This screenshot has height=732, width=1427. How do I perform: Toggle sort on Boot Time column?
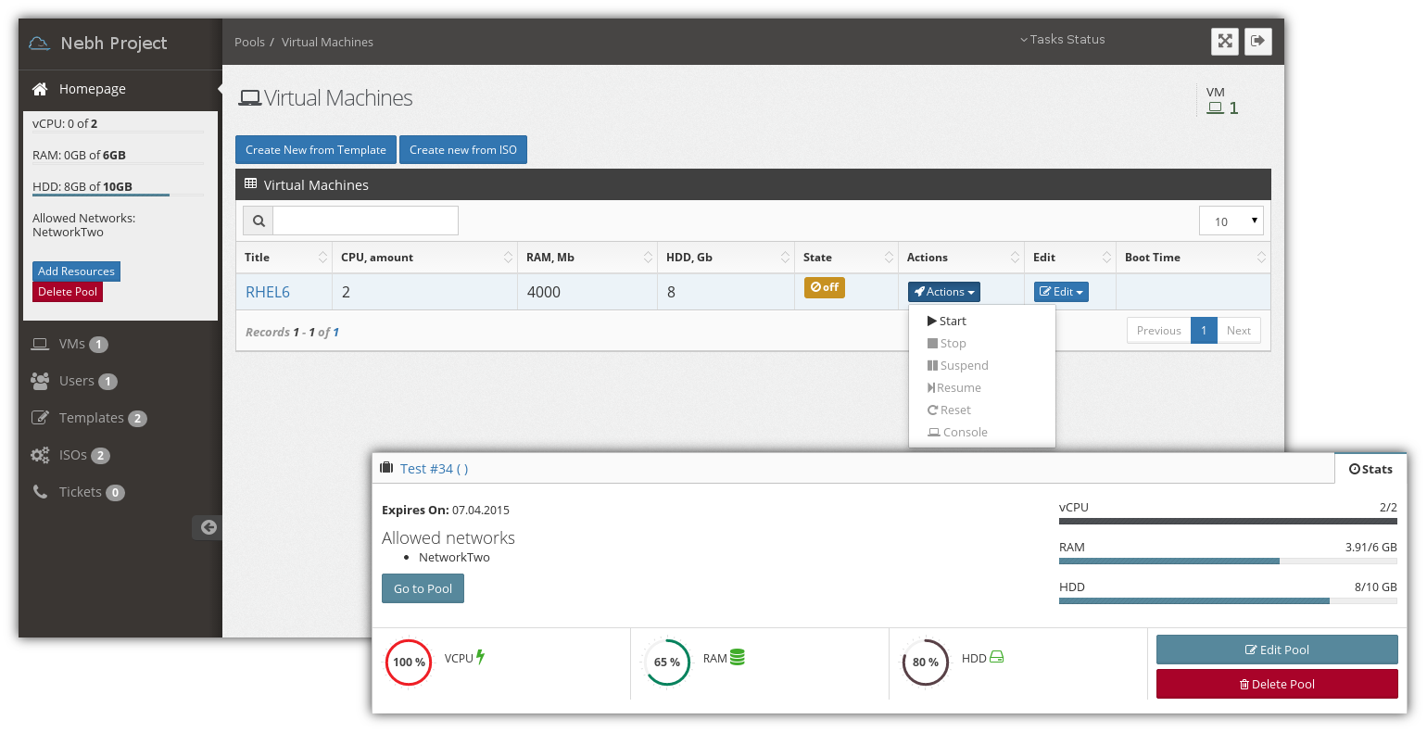click(1261, 258)
